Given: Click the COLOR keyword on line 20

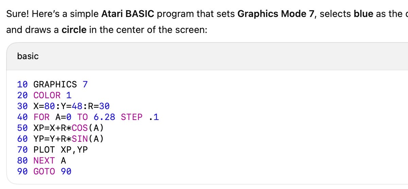Looking at the screenshot, I should [x=47, y=96].
